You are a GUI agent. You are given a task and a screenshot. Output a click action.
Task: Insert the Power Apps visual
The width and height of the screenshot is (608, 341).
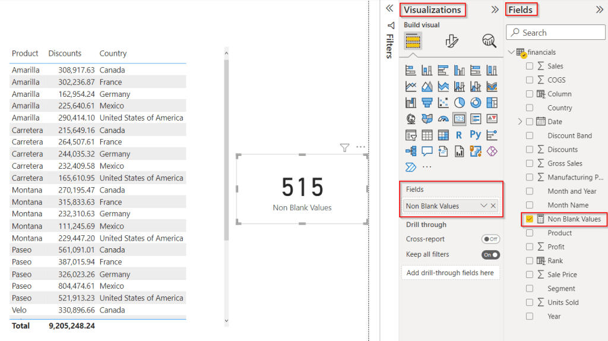click(492, 151)
